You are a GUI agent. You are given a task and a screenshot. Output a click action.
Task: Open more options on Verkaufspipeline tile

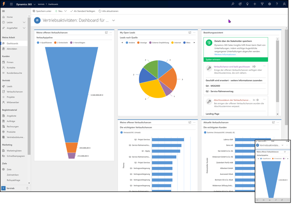(111, 33)
